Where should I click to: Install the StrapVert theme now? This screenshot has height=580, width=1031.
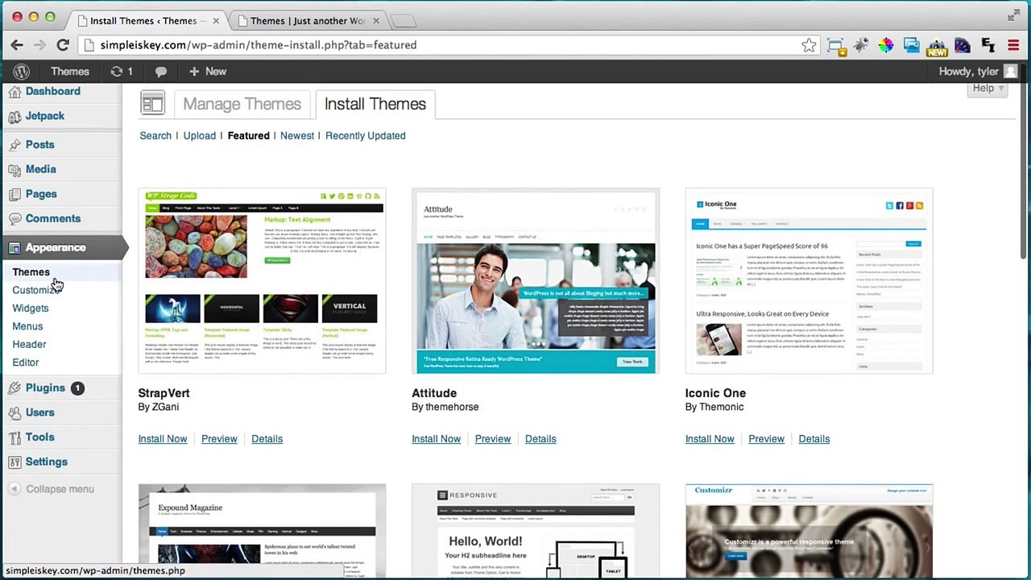click(x=163, y=439)
